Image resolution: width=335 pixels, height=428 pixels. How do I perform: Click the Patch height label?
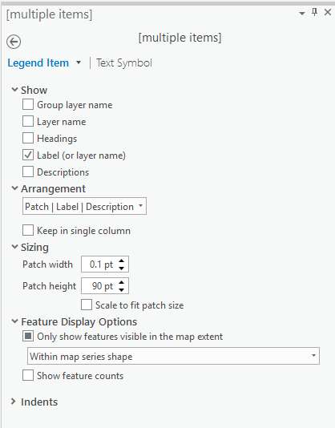point(49,286)
